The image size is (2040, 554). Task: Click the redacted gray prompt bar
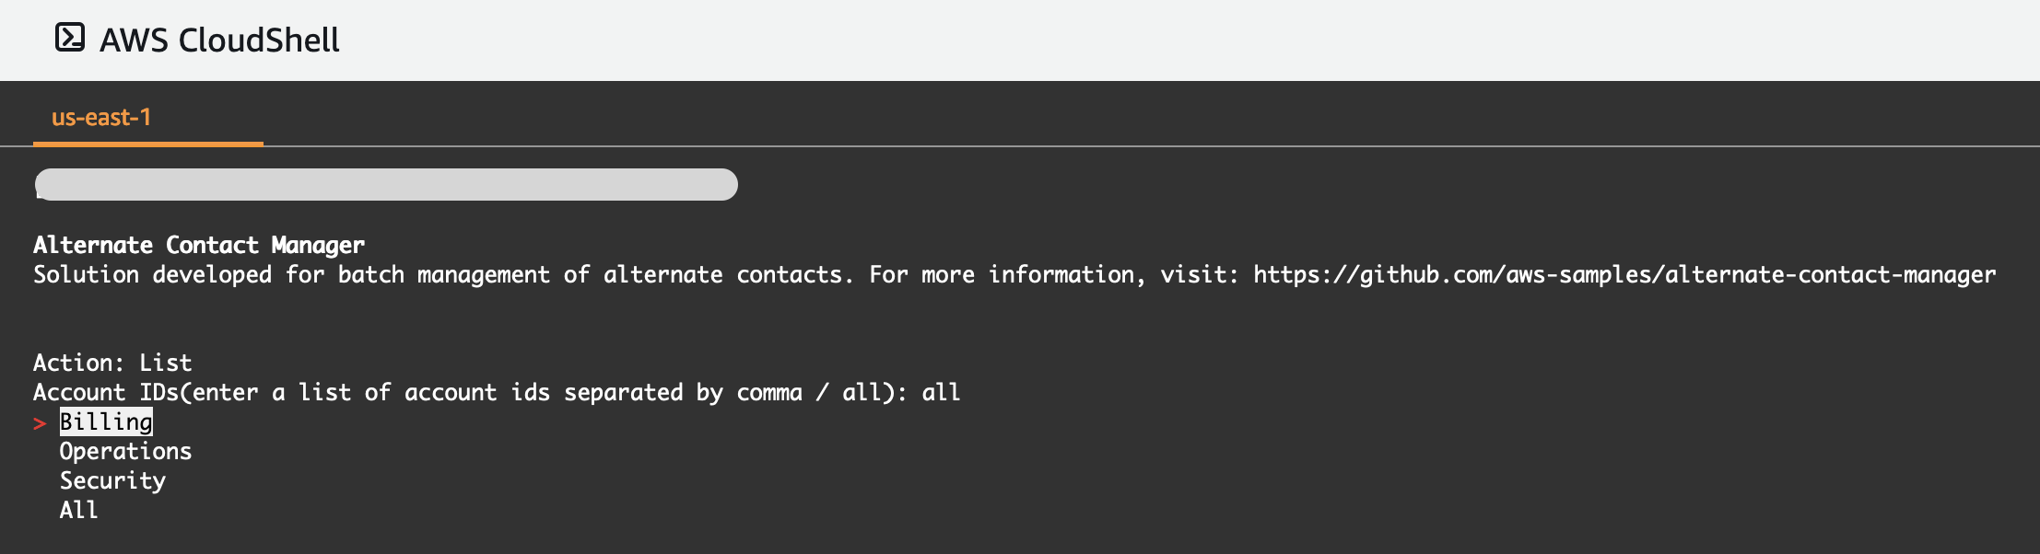pos(386,184)
